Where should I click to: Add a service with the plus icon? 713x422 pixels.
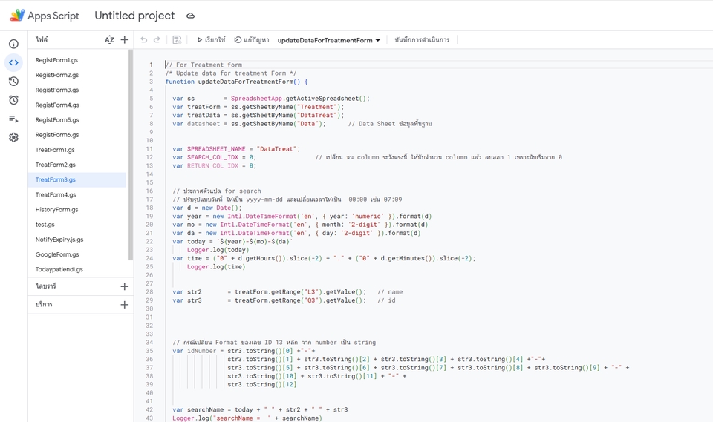click(124, 304)
